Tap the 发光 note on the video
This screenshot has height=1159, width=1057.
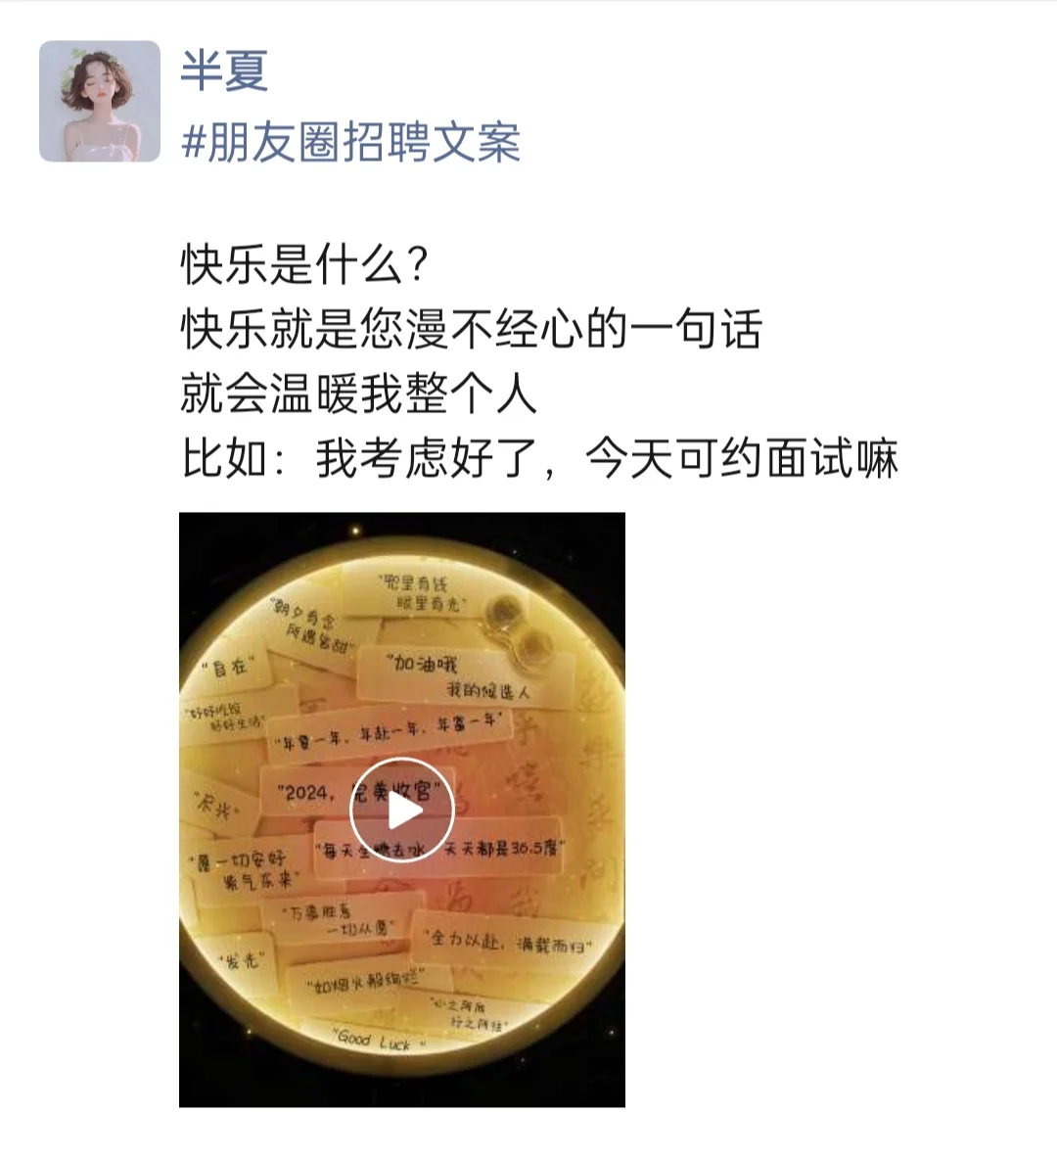tap(242, 961)
